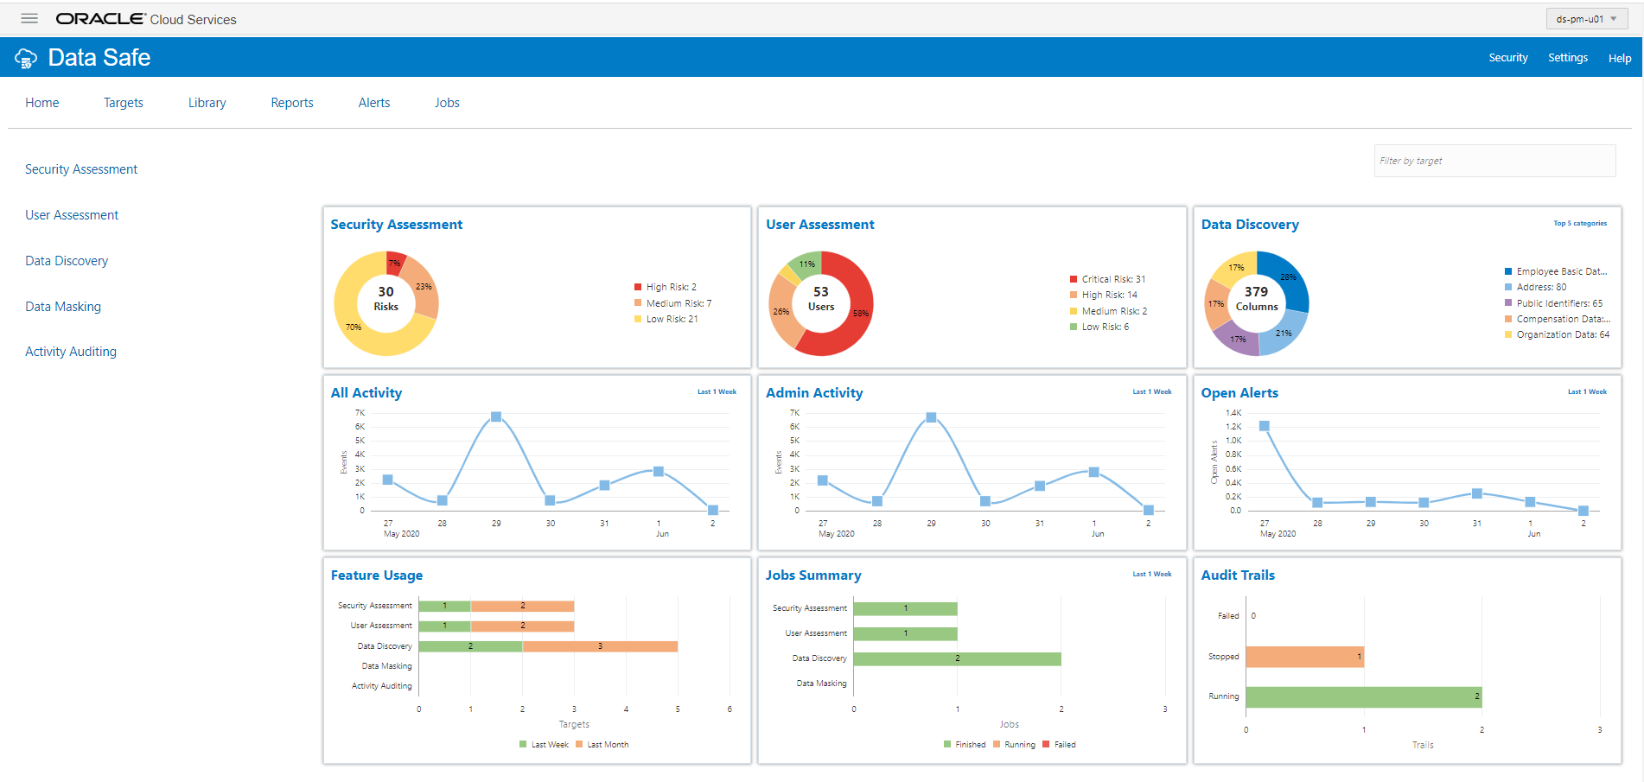Open the Help link
This screenshot has width=1644, height=782.
tap(1620, 58)
